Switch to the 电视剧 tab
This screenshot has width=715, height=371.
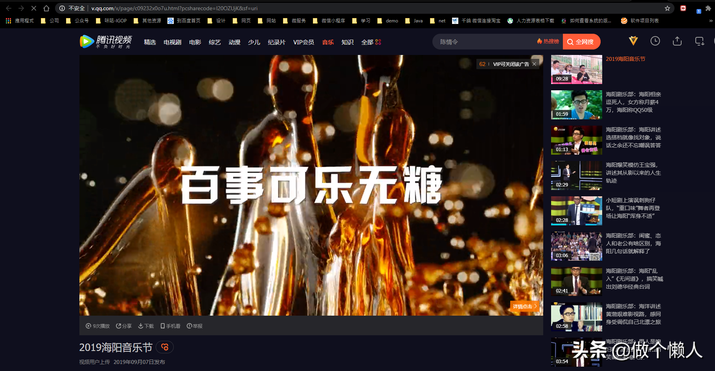click(x=172, y=42)
